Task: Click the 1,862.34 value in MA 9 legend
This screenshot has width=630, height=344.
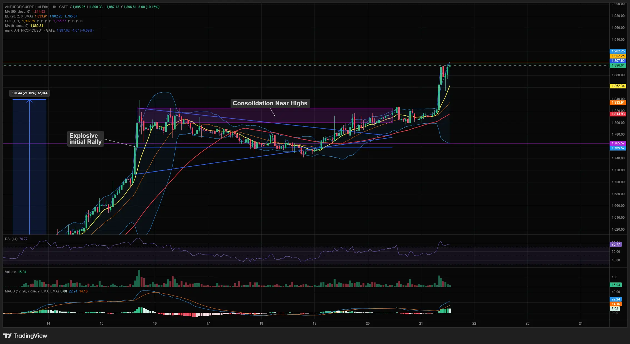Action: [x=37, y=26]
